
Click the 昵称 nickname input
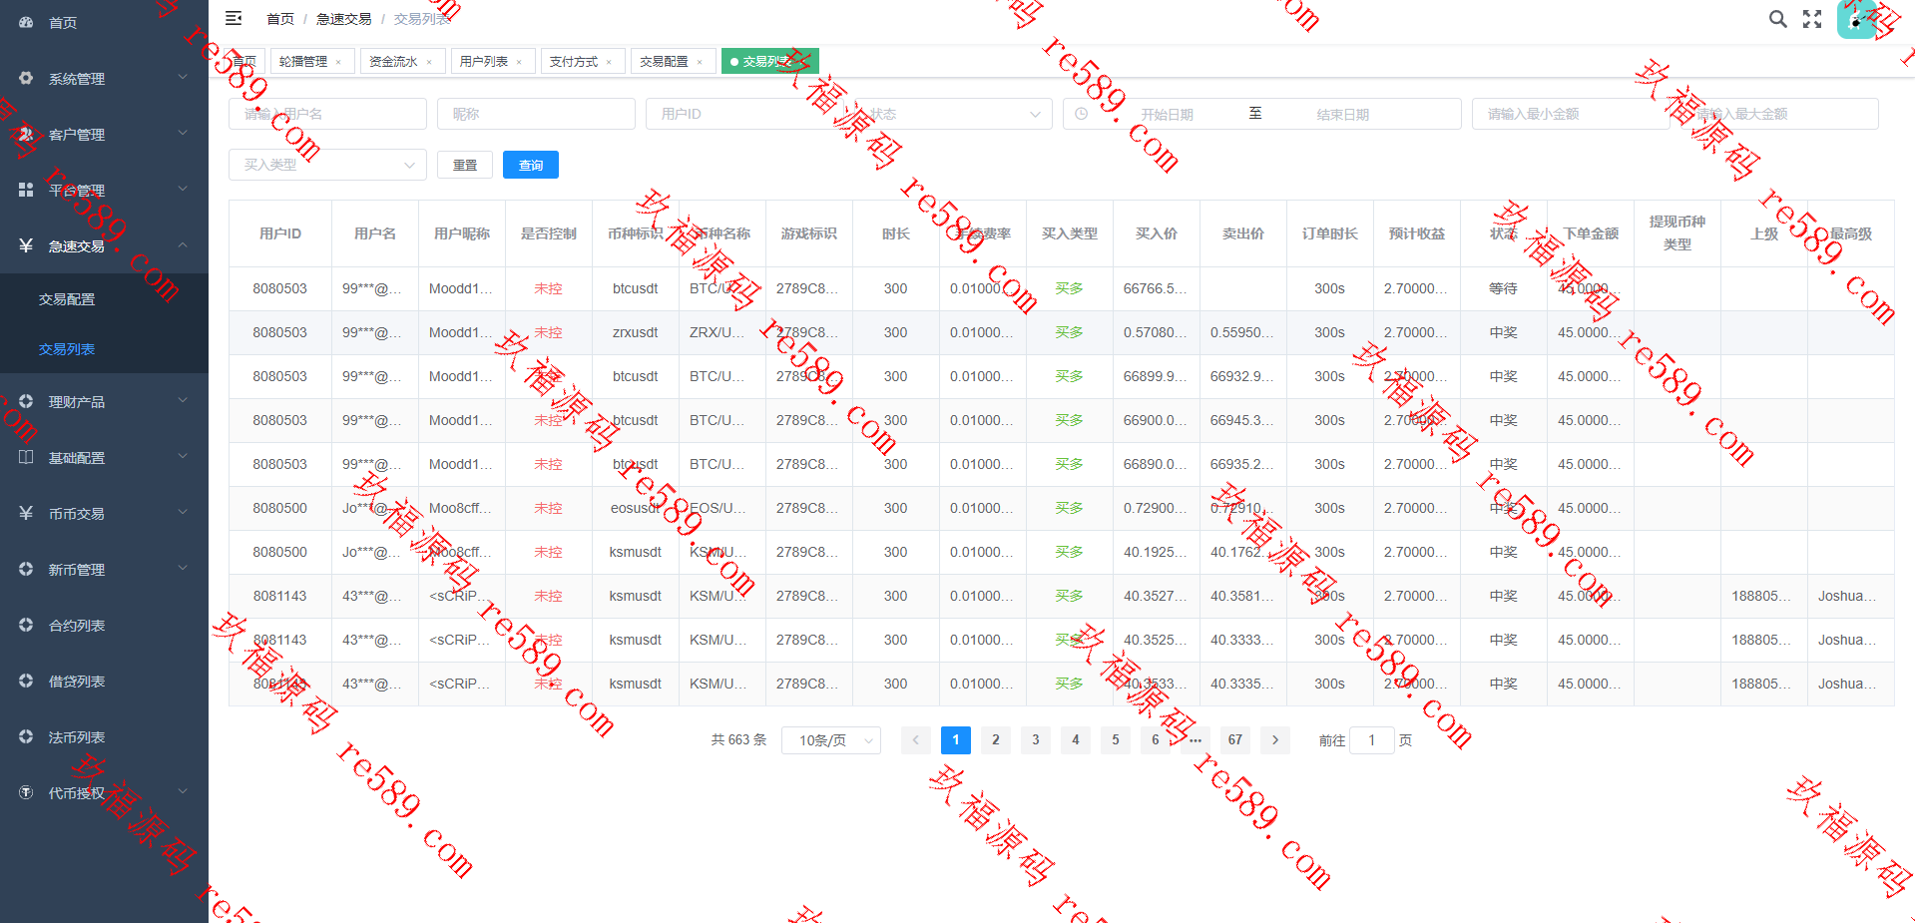pyautogui.click(x=536, y=114)
